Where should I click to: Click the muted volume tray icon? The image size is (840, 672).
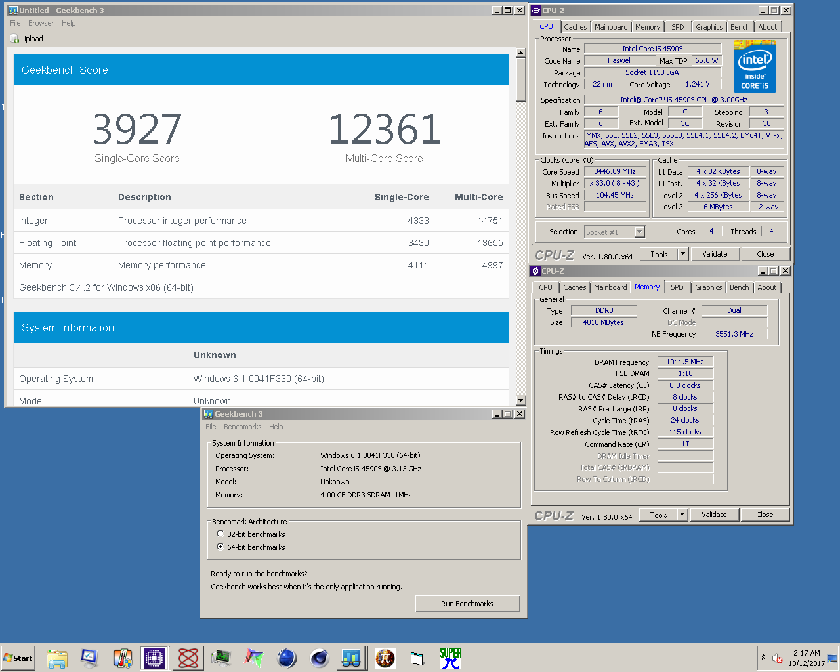778,658
